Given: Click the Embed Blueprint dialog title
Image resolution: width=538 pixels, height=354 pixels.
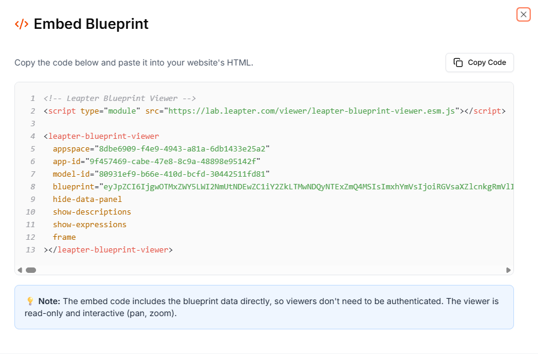Looking at the screenshot, I should pyautogui.click(x=91, y=24).
